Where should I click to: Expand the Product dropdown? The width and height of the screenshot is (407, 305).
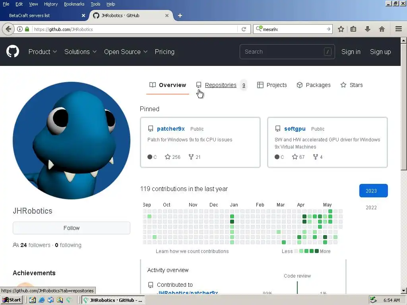(43, 52)
